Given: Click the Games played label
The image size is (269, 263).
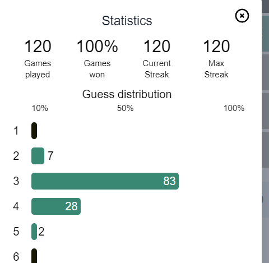Looking at the screenshot, I should pos(38,69).
